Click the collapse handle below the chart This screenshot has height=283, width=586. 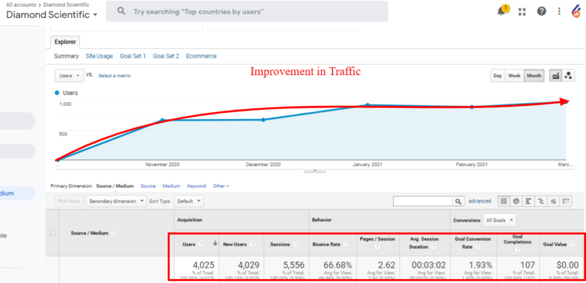click(315, 170)
